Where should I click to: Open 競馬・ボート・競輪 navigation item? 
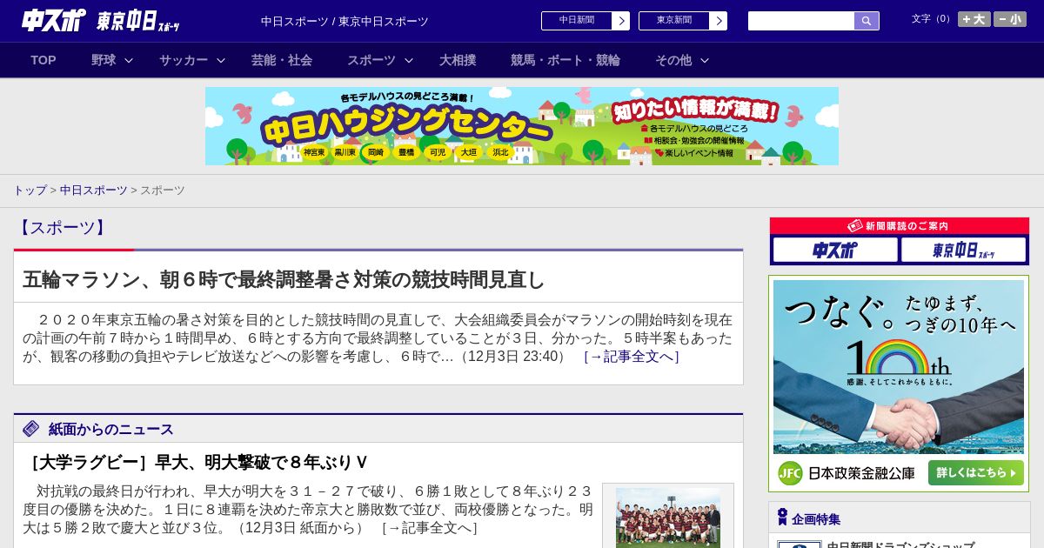point(565,60)
